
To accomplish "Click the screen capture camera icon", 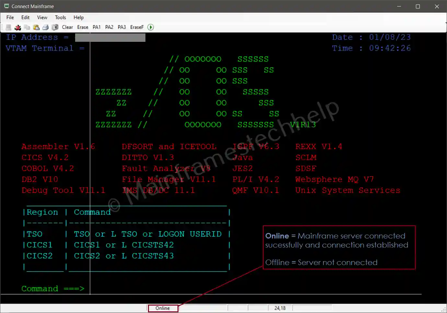I will pos(55,27).
